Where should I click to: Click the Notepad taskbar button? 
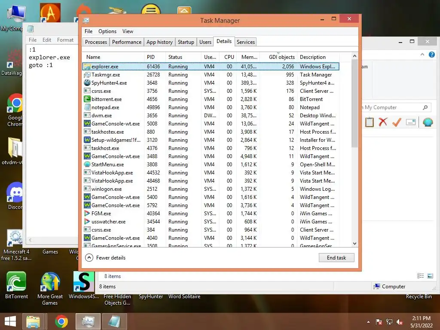tap(114, 321)
